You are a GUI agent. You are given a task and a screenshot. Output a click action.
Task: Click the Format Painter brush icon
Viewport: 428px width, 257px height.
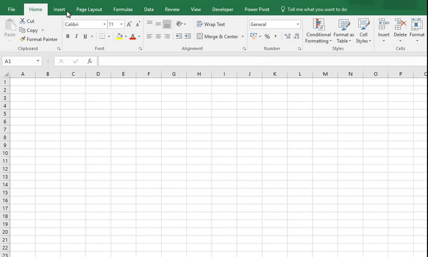(22, 39)
